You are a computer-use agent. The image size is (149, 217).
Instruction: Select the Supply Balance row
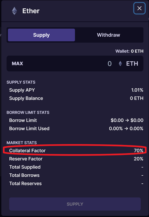pyautogui.click(x=76, y=98)
